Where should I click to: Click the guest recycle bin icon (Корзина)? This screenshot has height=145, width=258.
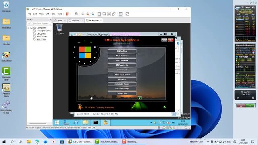coord(59,29)
